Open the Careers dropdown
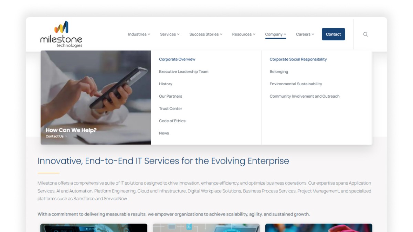 [x=305, y=34]
